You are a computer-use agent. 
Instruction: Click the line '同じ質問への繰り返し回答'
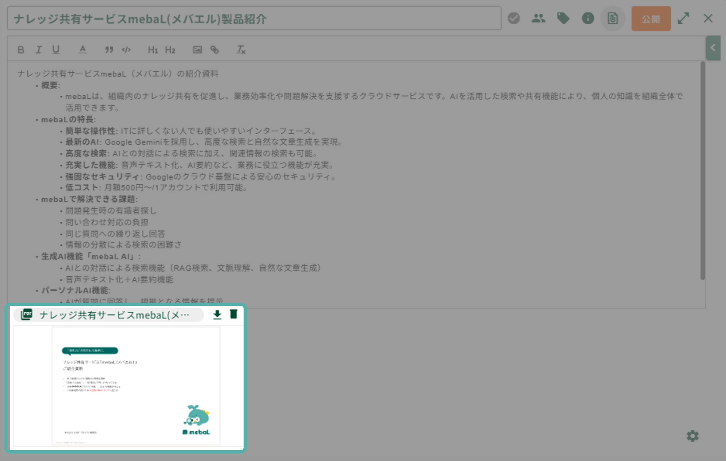coord(115,234)
